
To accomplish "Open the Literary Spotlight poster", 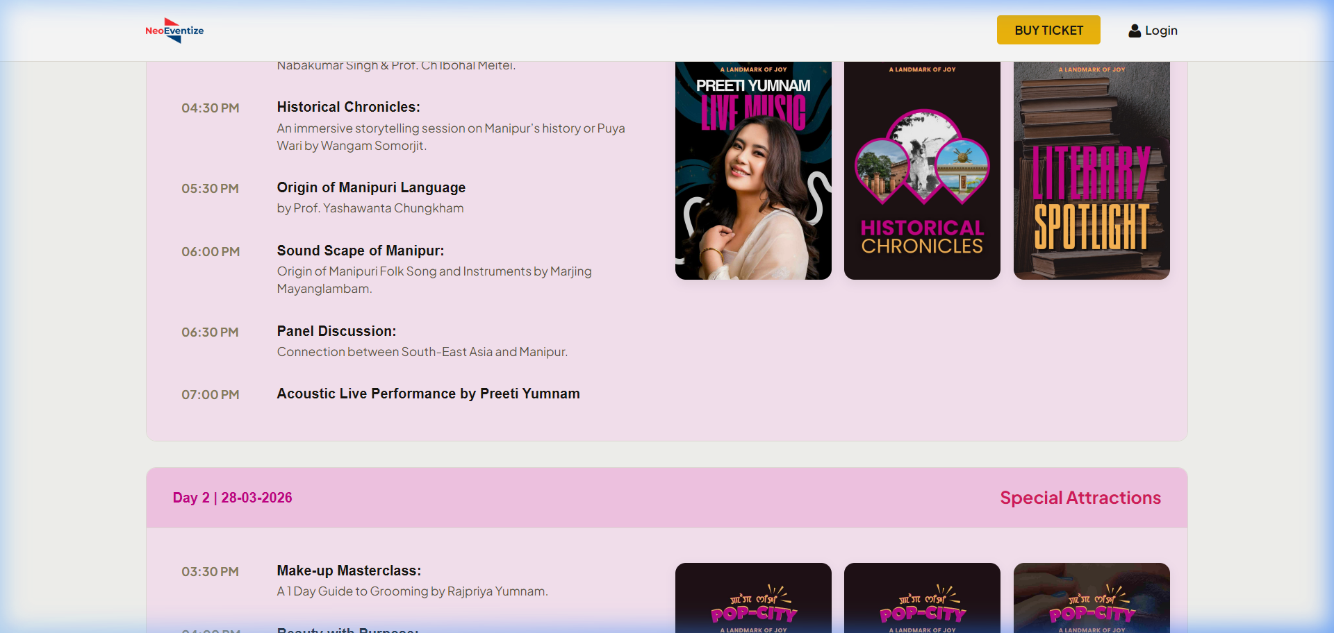I will 1092,170.
